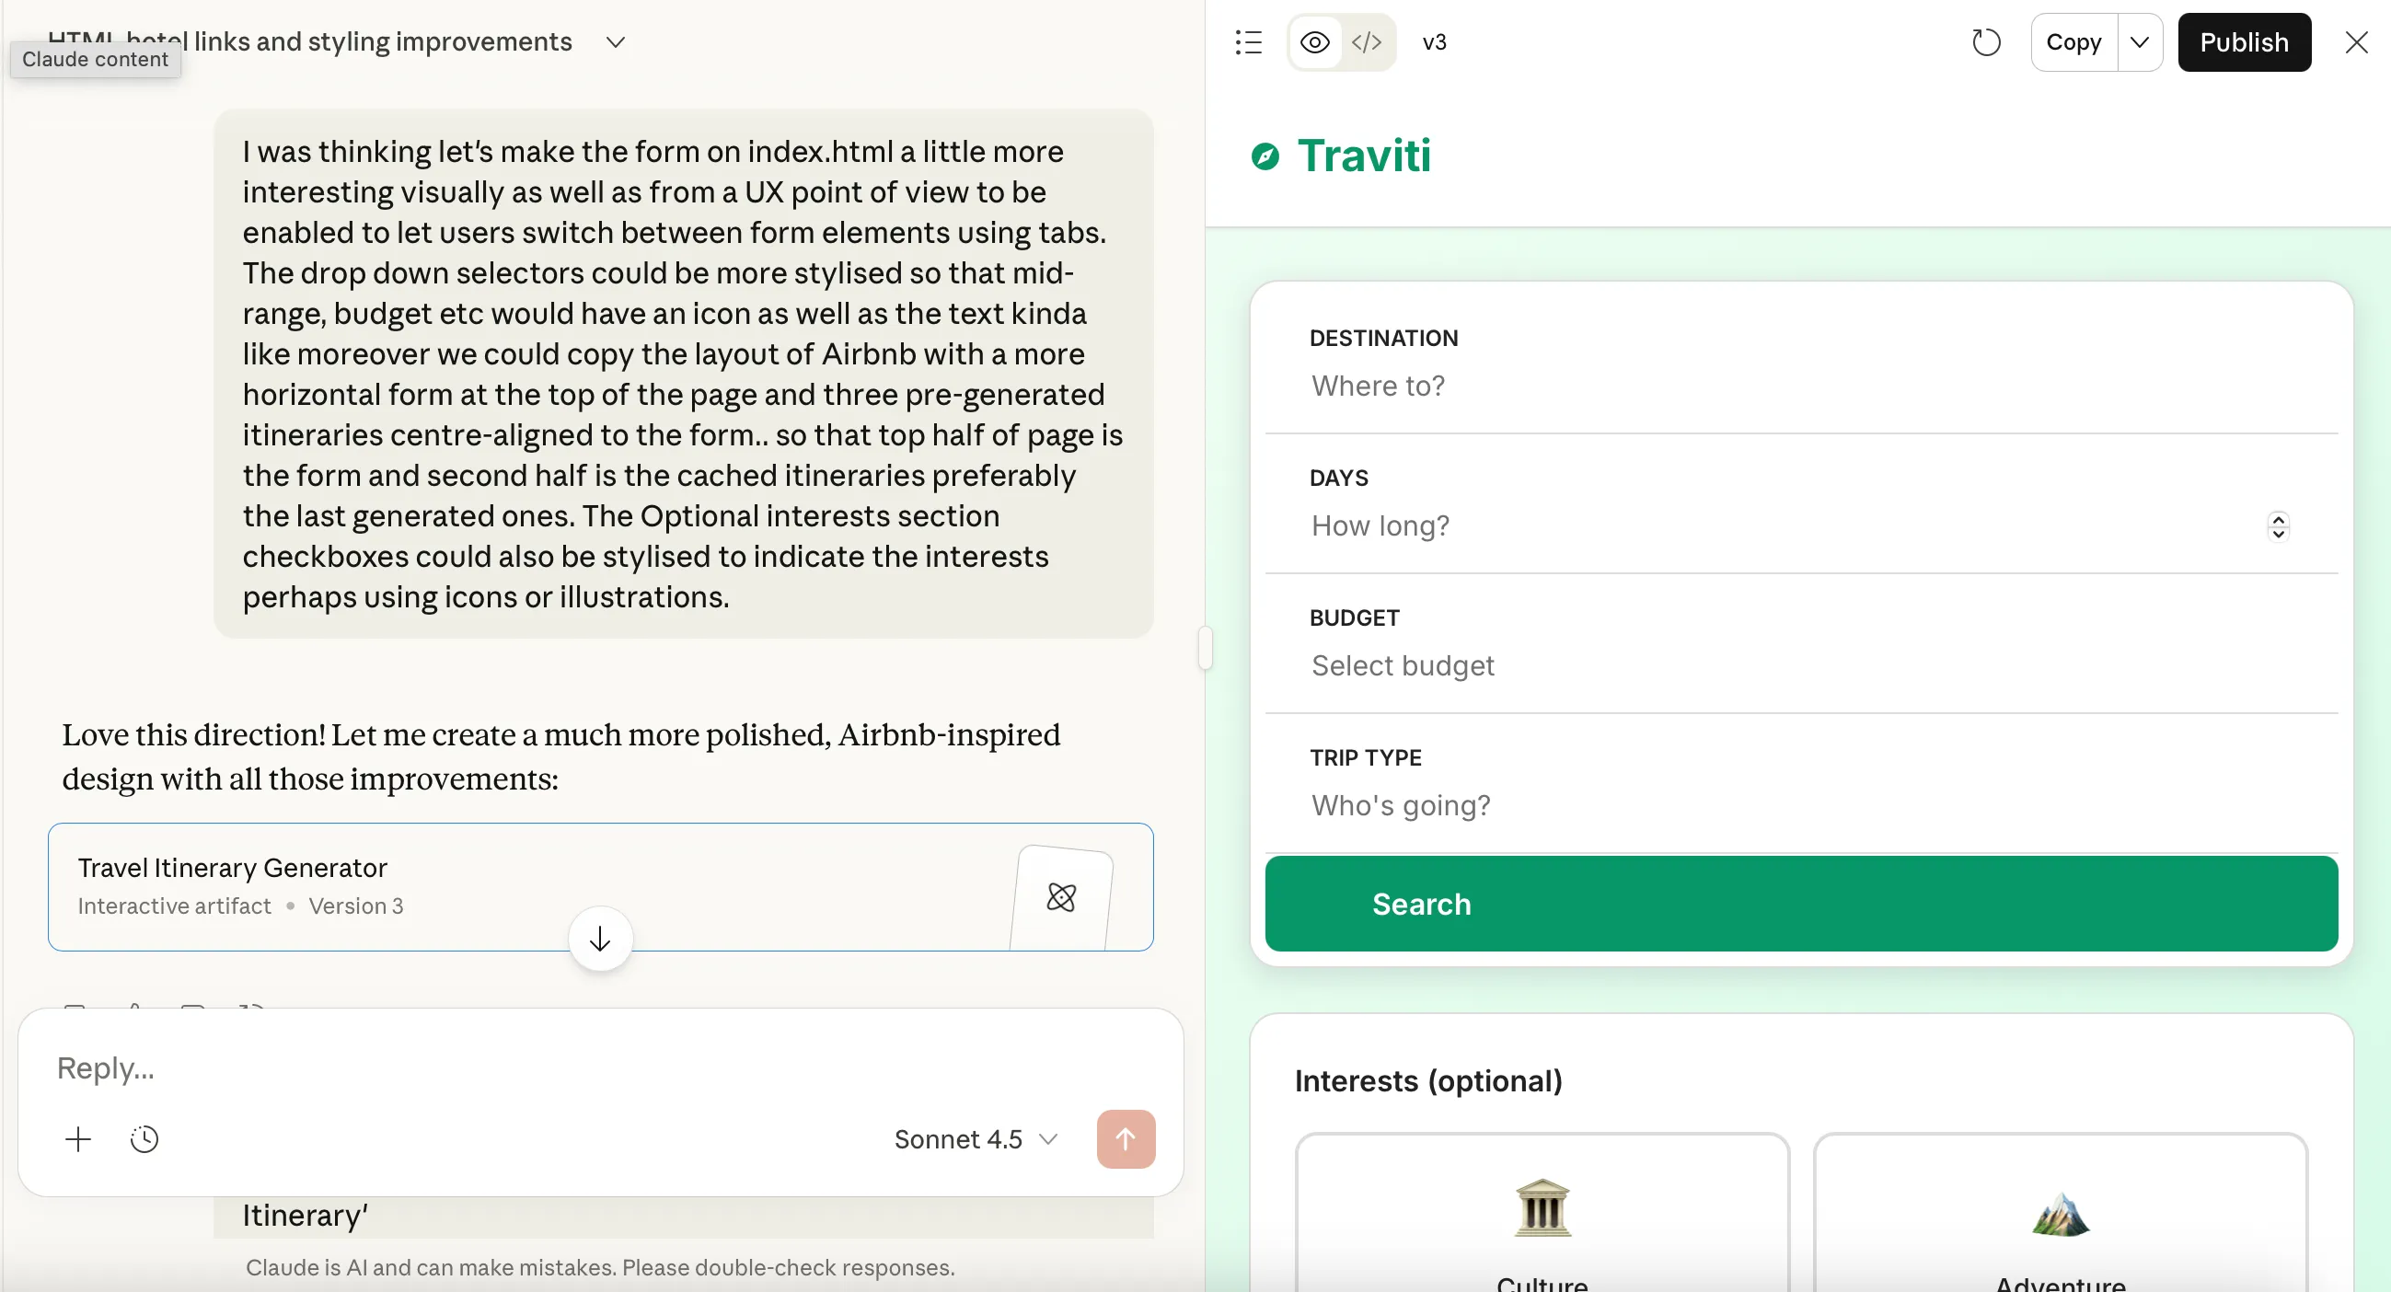Click the Traviti compass logo icon
Viewport: 2391px width, 1292px height.
click(x=1265, y=156)
